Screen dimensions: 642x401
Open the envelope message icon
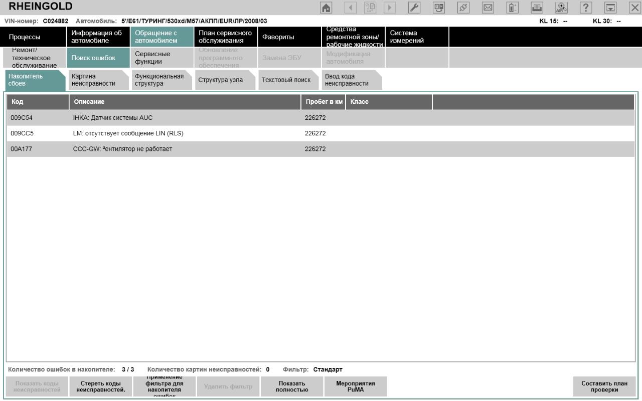(487, 8)
